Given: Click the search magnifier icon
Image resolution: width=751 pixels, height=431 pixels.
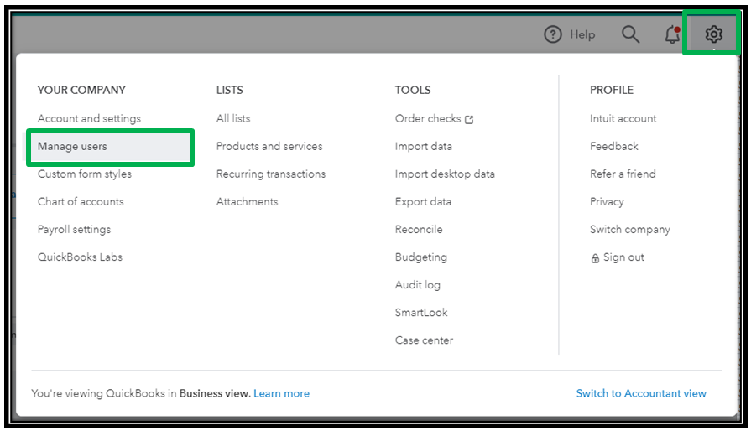Looking at the screenshot, I should (630, 34).
